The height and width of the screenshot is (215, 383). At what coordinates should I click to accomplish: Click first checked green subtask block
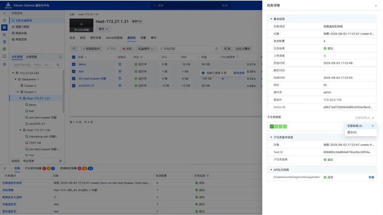(272, 126)
